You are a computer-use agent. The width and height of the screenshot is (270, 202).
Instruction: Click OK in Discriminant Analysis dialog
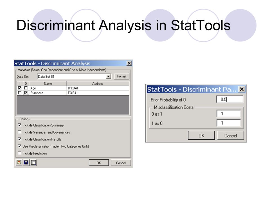99,163
